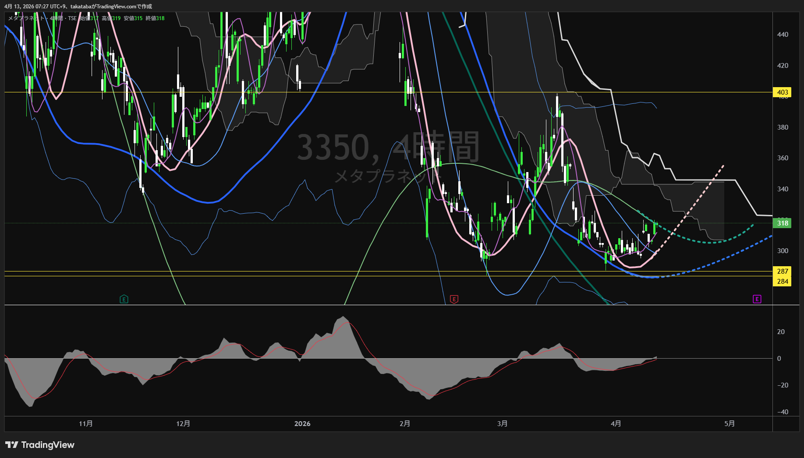Click the red earnings E marker

point(454,299)
